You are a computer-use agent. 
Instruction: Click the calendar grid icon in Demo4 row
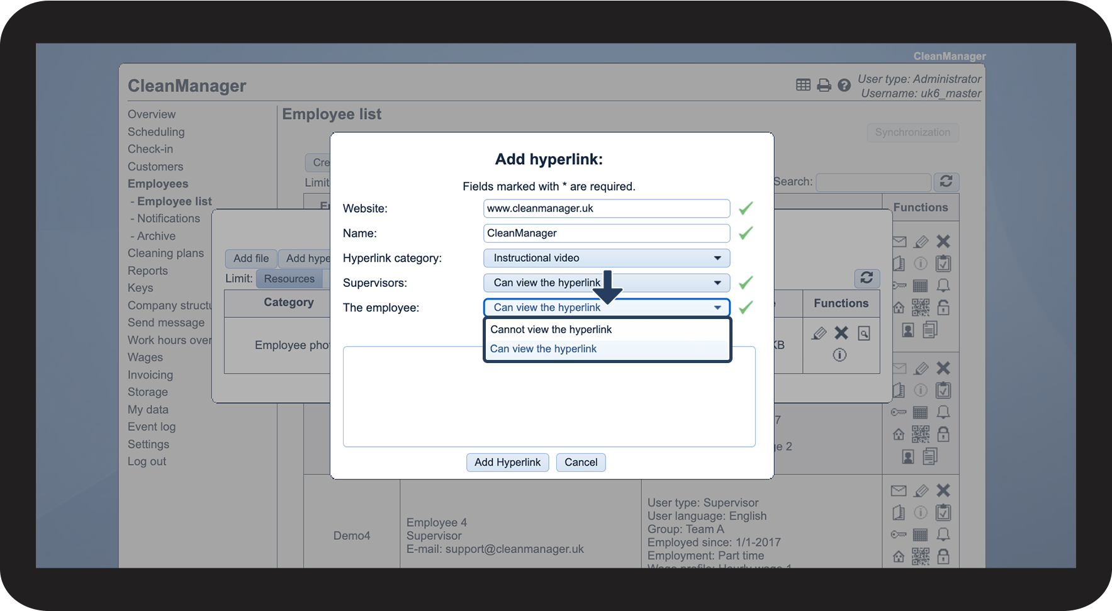(920, 535)
